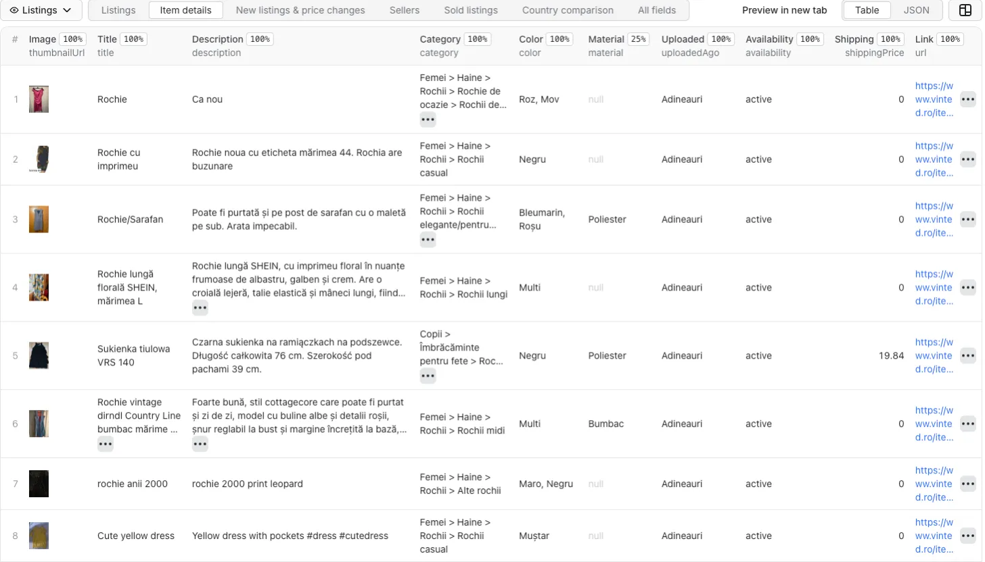985x562 pixels.
Task: Expand category for Sukienka tiulowa VRS 140
Action: pyautogui.click(x=428, y=376)
